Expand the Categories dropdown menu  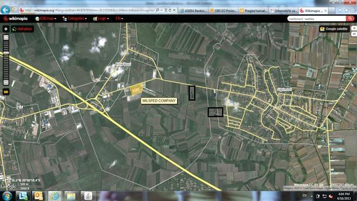74,18
